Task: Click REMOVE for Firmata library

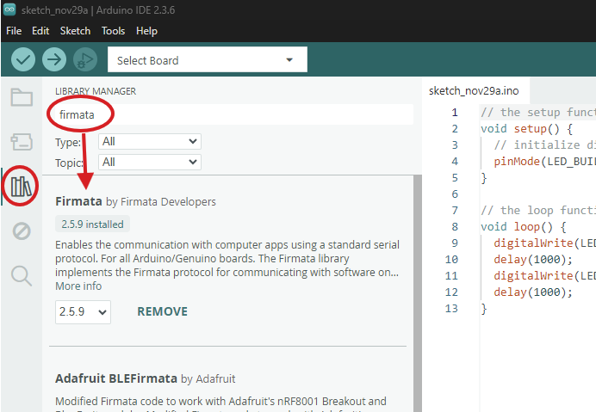Action: [x=162, y=311]
